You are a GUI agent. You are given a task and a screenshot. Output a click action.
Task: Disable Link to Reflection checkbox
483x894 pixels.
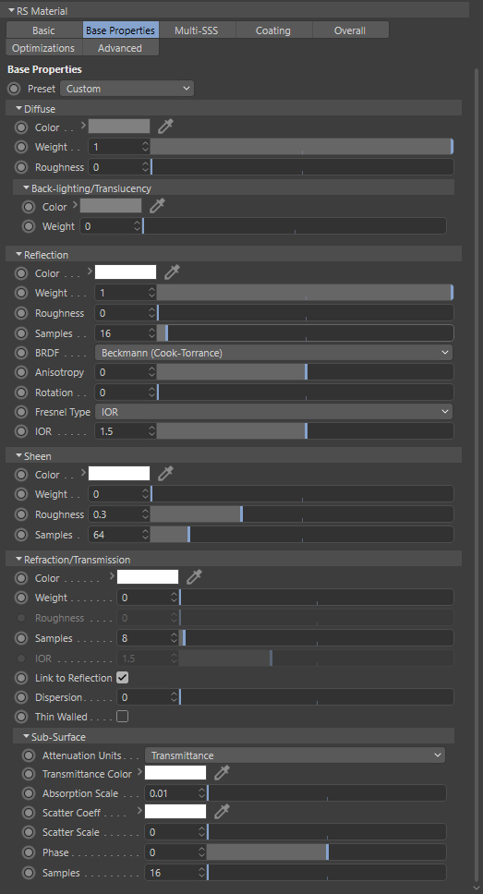[x=122, y=677]
